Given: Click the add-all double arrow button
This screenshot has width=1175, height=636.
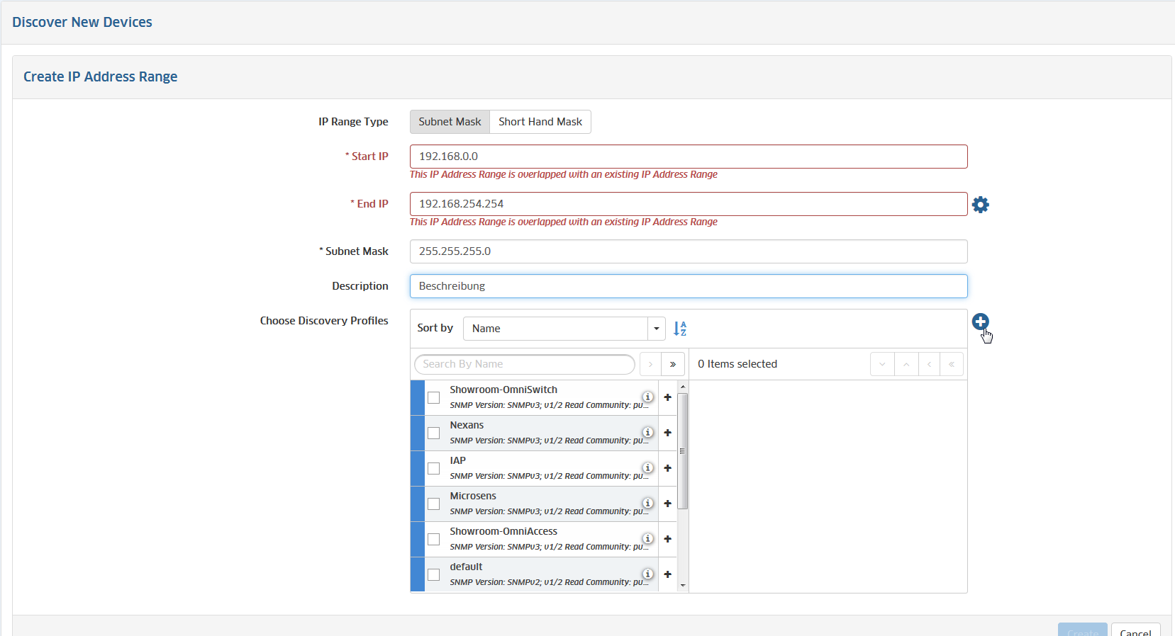Looking at the screenshot, I should point(673,364).
